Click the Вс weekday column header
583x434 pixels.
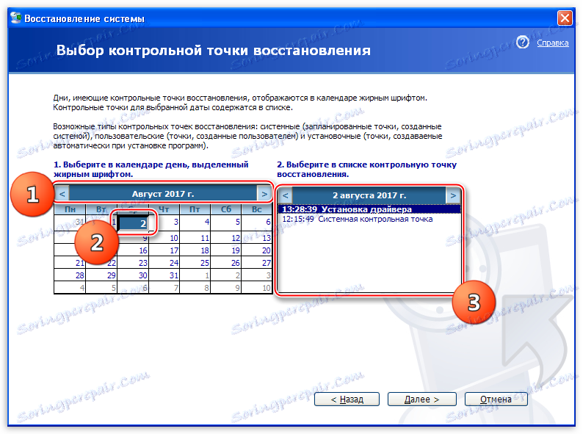click(256, 209)
